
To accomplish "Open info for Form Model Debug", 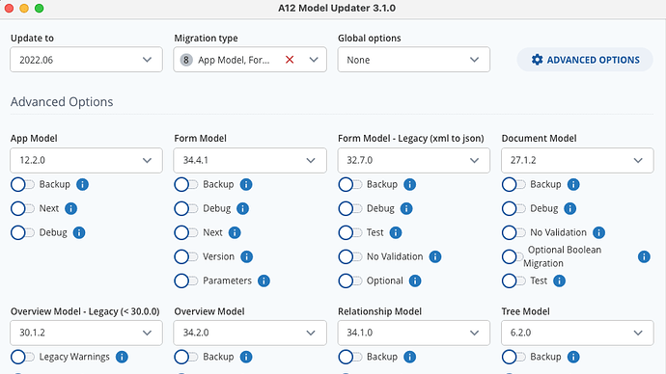I will pos(242,208).
